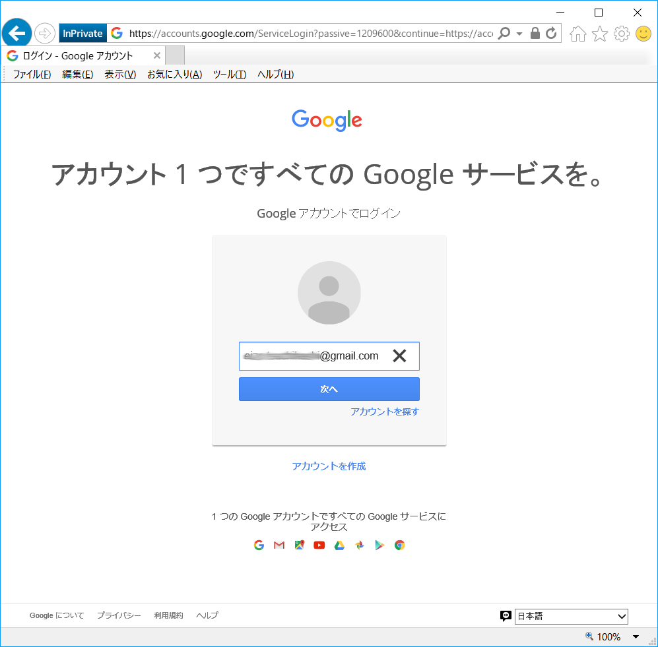Image resolution: width=658 pixels, height=647 pixels.
Task: Click the YouTube service icon
Action: tap(319, 545)
